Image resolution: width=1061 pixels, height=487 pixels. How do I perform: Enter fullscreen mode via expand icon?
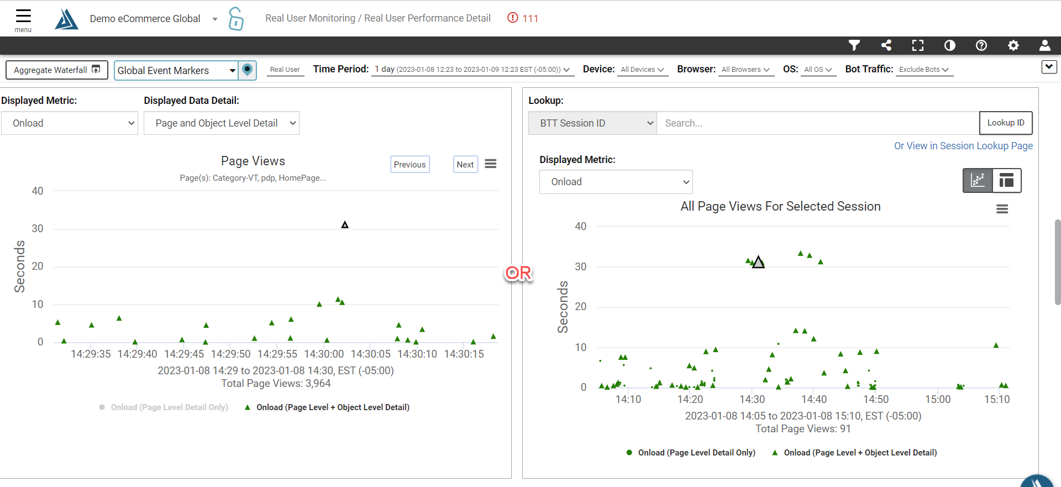pos(918,45)
